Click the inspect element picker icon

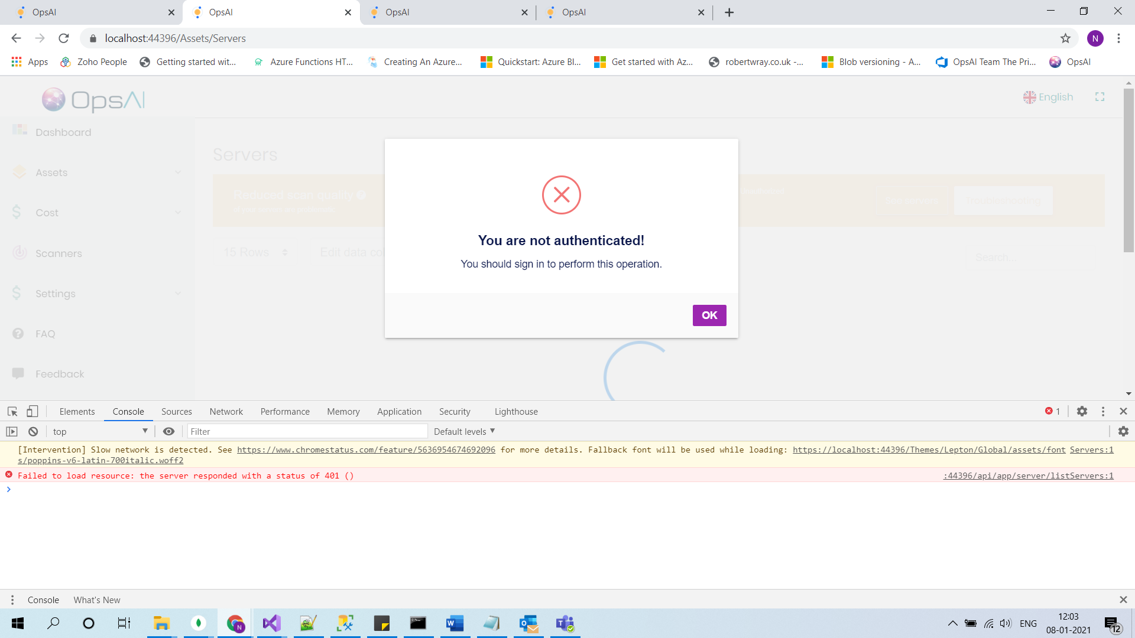click(12, 412)
